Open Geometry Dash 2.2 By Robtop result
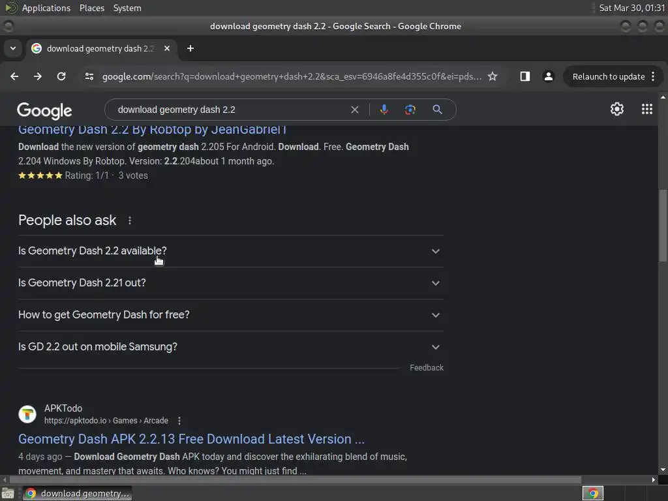Image resolution: width=668 pixels, height=501 pixels. (x=152, y=129)
